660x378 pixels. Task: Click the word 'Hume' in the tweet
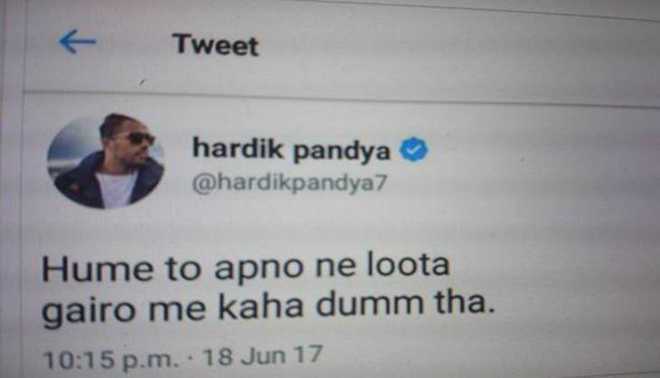(98, 269)
